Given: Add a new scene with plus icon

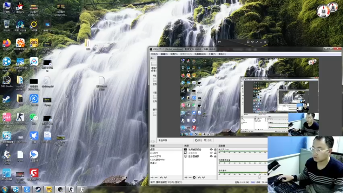Looking at the screenshot, I should pos(152,178).
